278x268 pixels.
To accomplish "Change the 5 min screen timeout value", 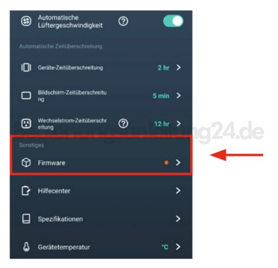I will 161,96.
